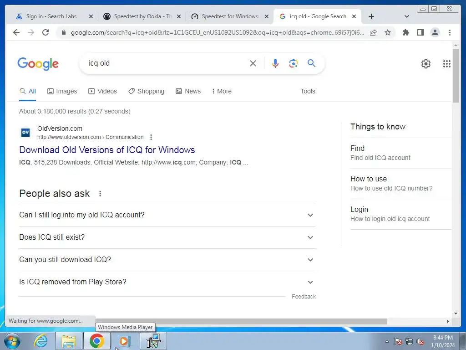Image resolution: width=466 pixels, height=350 pixels.
Task: Open a new tab with plus button
Action: tap(371, 16)
